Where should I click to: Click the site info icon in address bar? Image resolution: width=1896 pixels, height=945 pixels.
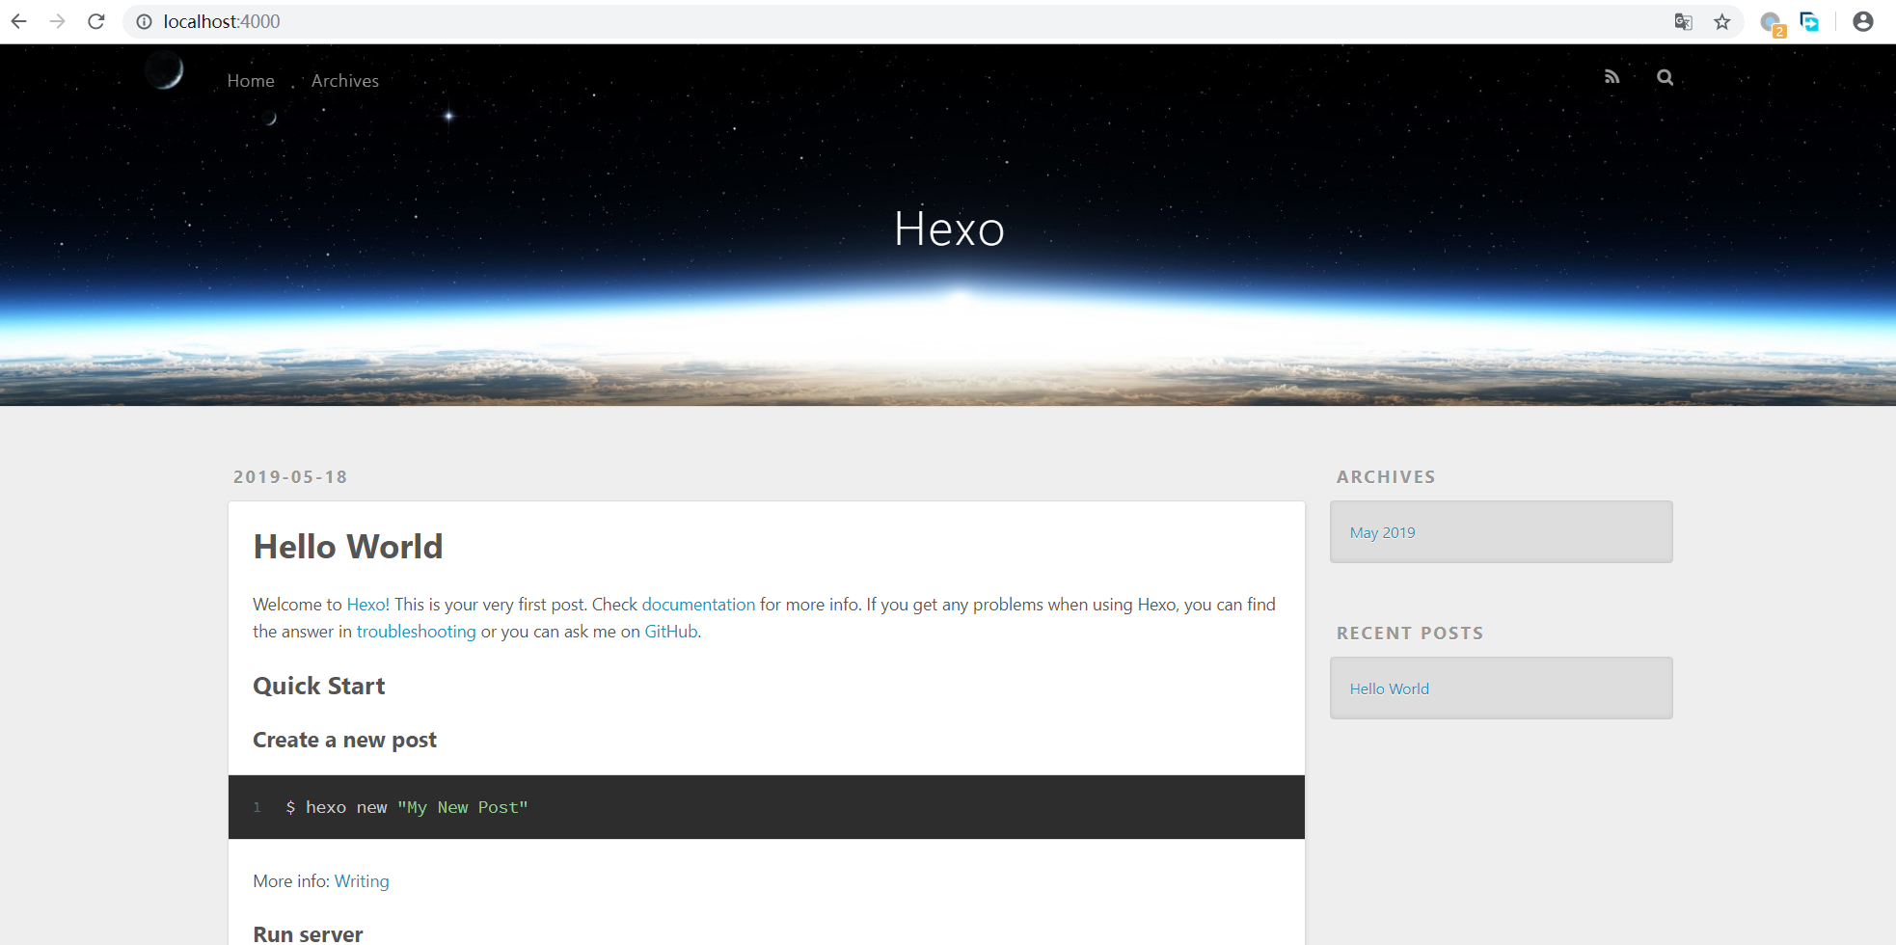(x=144, y=21)
